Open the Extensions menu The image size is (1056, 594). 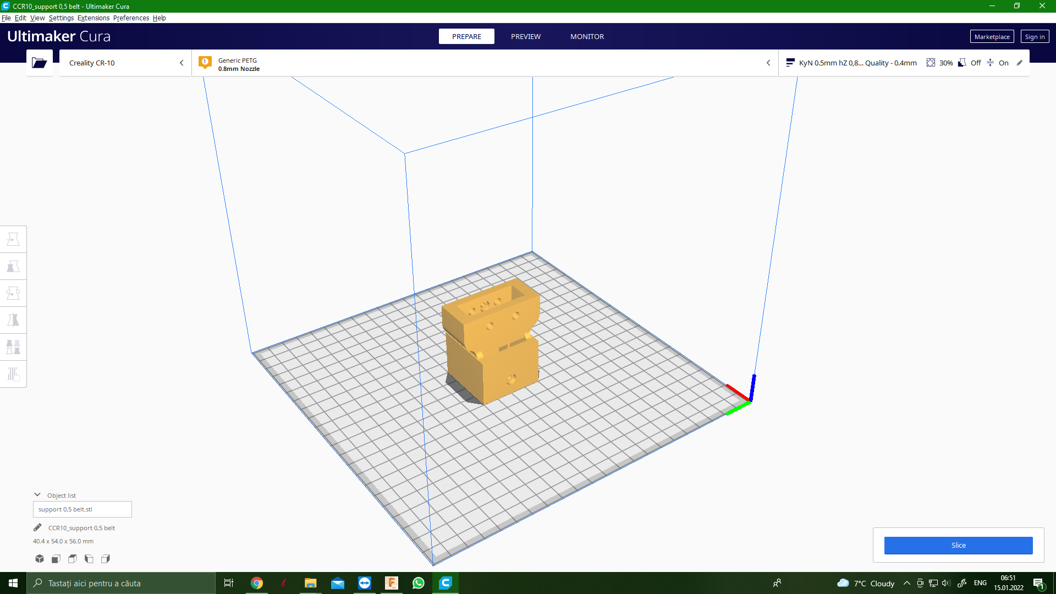click(x=93, y=18)
